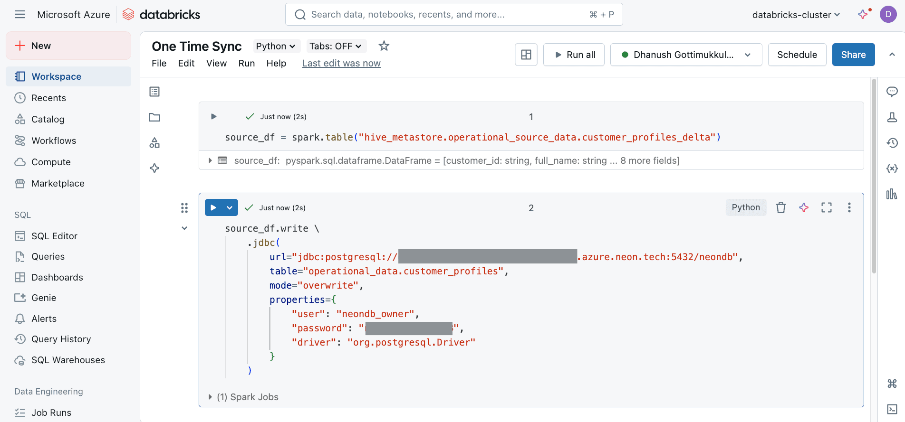Open Compute in sidebar
The height and width of the screenshot is (422, 905).
click(68, 162)
